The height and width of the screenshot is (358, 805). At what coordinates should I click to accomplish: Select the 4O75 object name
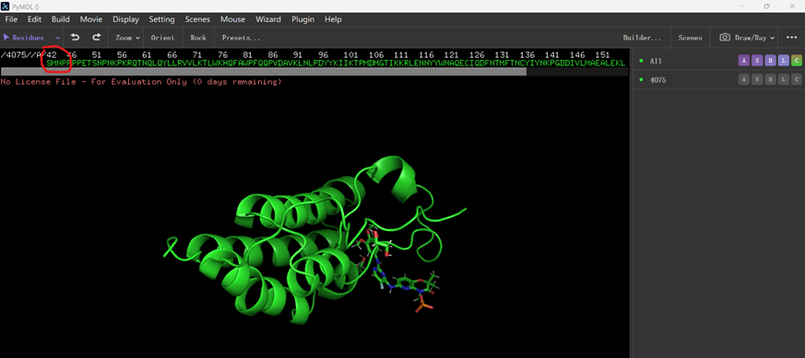pos(658,80)
